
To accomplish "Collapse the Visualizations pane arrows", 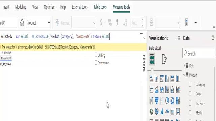I will point(179,38).
